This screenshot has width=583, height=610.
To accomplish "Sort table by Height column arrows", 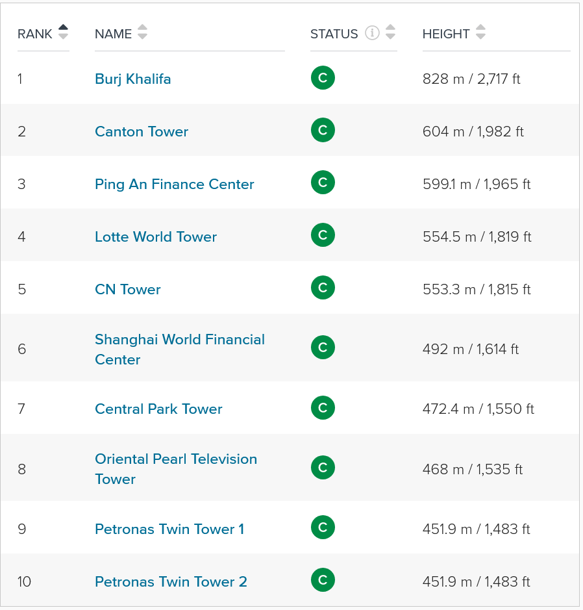I will [x=480, y=32].
